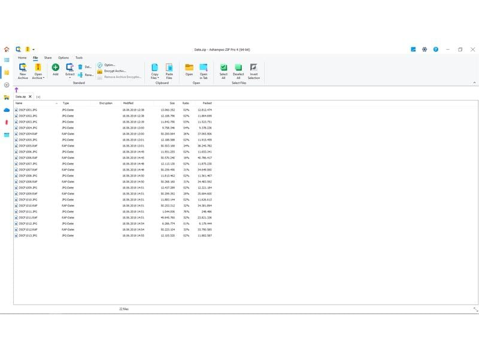Click the quick-access new archive icon in title bar
This screenshot has height=359, width=479.
[x=19, y=49]
